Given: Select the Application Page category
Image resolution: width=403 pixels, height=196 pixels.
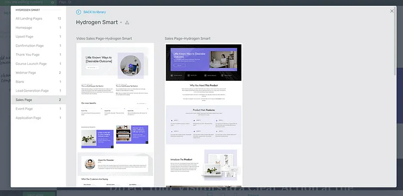Looking at the screenshot, I should point(38,118).
